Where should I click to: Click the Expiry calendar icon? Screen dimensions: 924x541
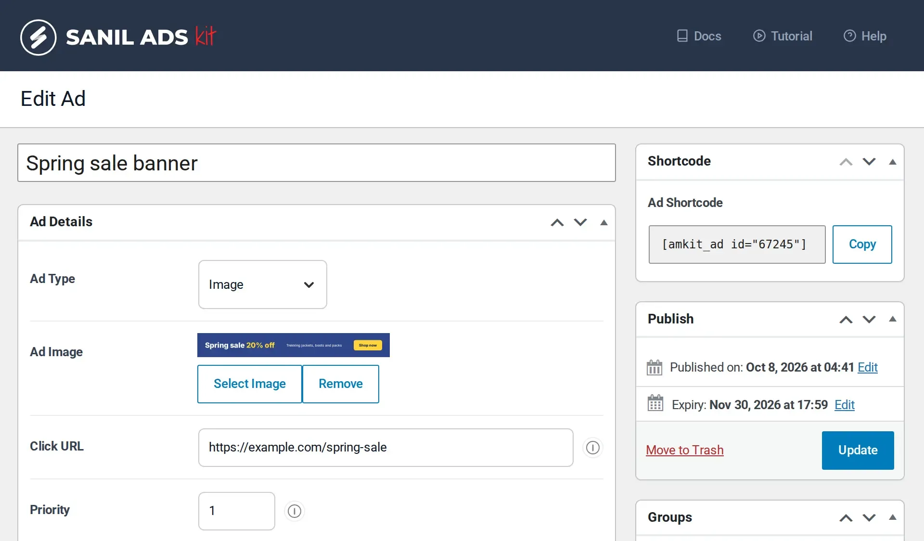coord(655,403)
